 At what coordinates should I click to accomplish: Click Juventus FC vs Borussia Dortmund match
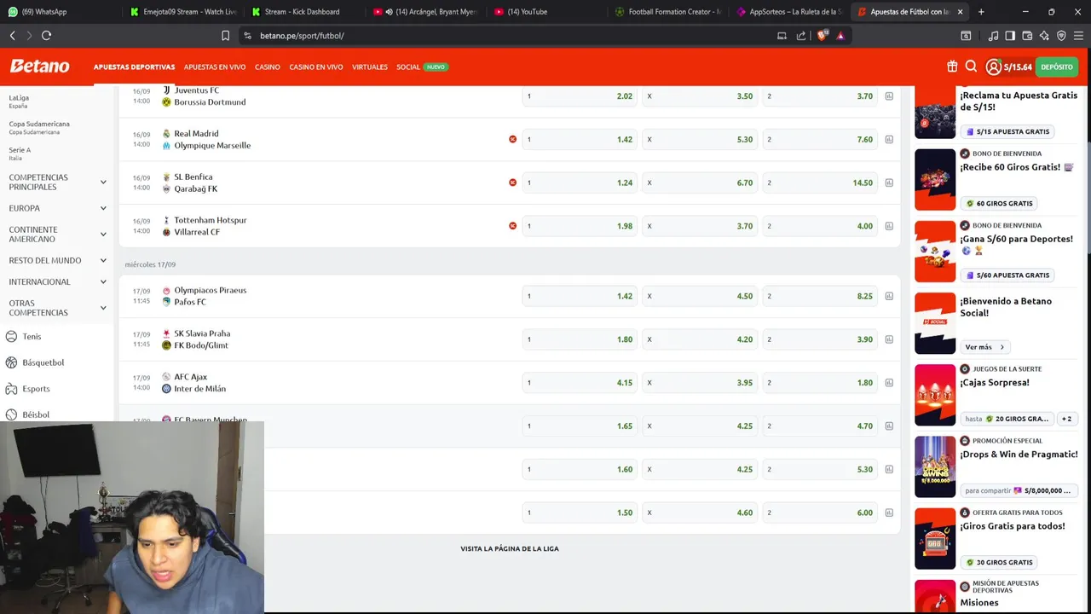point(210,96)
